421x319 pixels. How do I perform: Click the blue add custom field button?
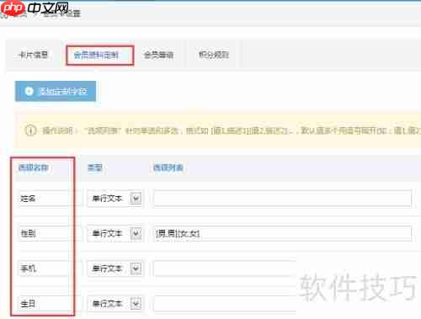(56, 91)
